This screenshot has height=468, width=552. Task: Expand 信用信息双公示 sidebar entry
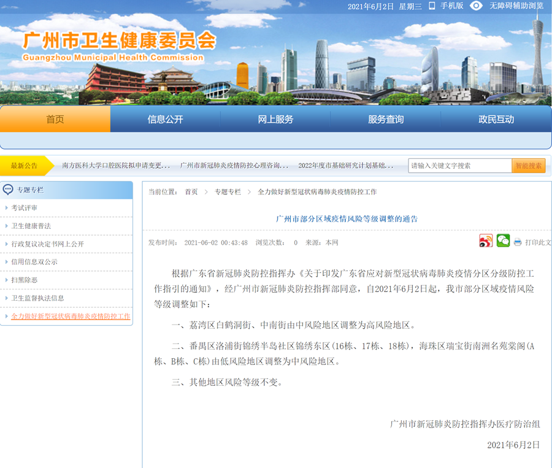(34, 262)
